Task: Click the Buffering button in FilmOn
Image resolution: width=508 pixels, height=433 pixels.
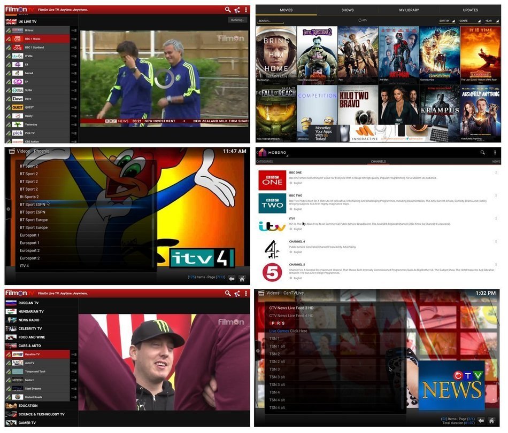Action: point(237,20)
